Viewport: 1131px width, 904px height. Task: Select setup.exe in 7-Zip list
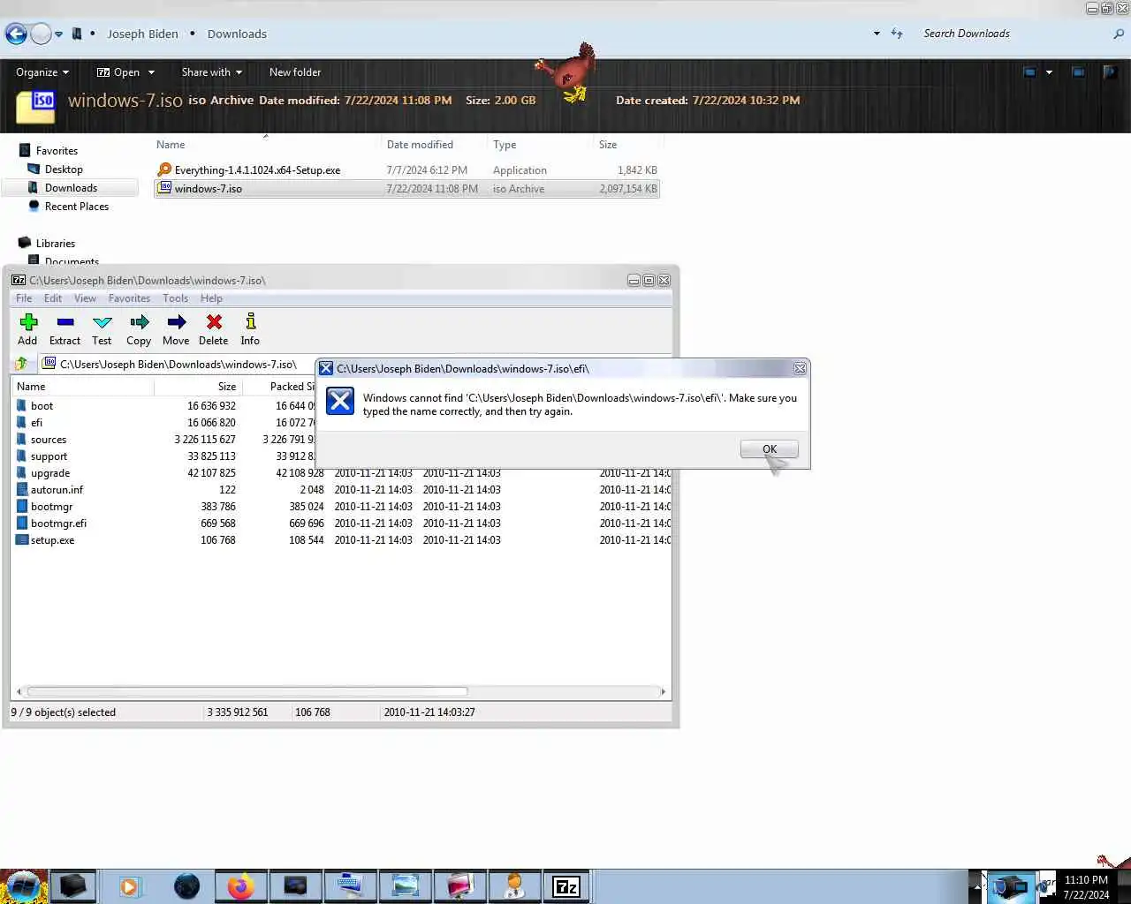coord(52,540)
